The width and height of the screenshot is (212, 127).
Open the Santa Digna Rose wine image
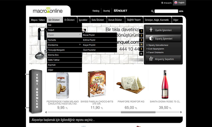165,84
